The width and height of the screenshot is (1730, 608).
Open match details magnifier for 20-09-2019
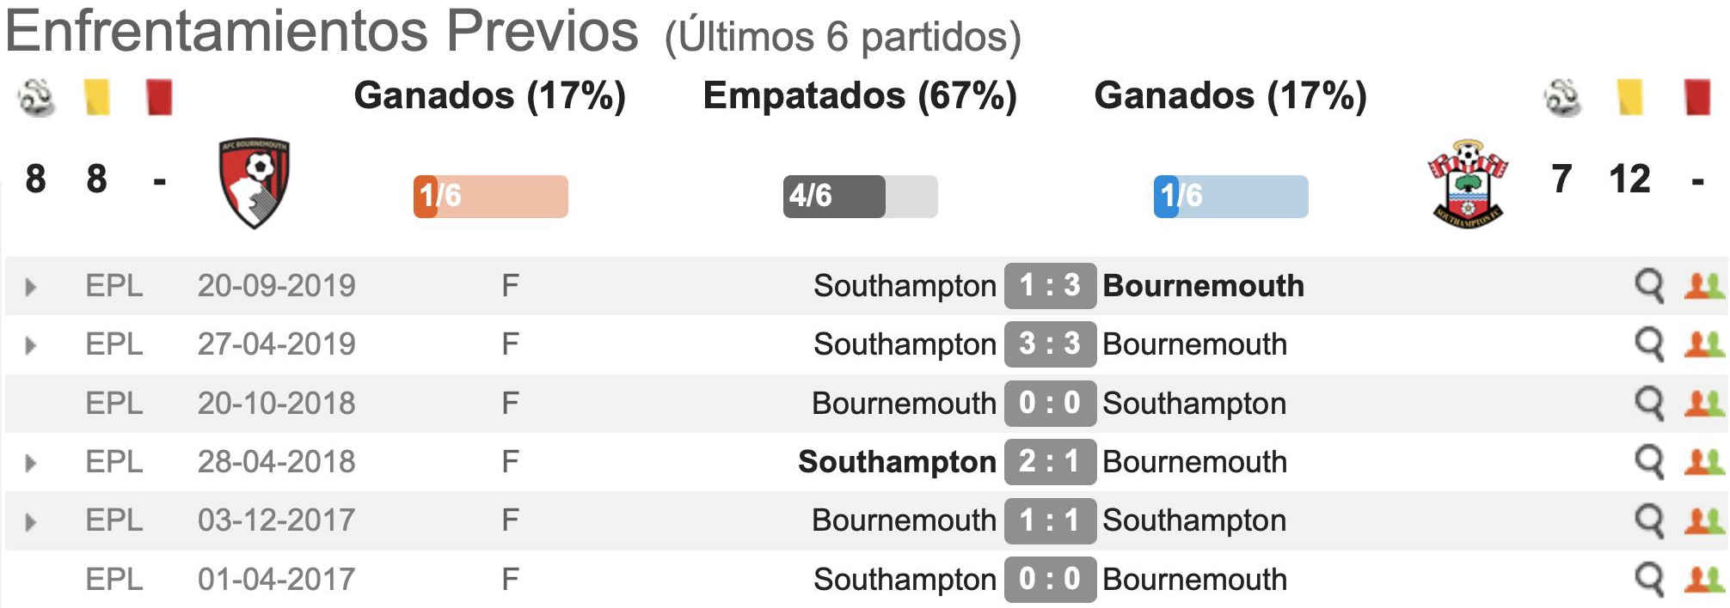pyautogui.click(x=1649, y=286)
